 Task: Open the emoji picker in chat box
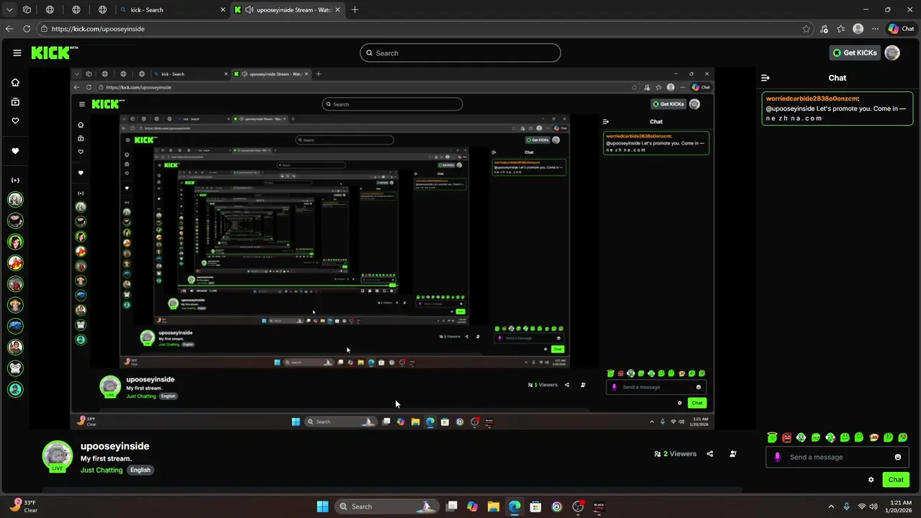click(897, 457)
